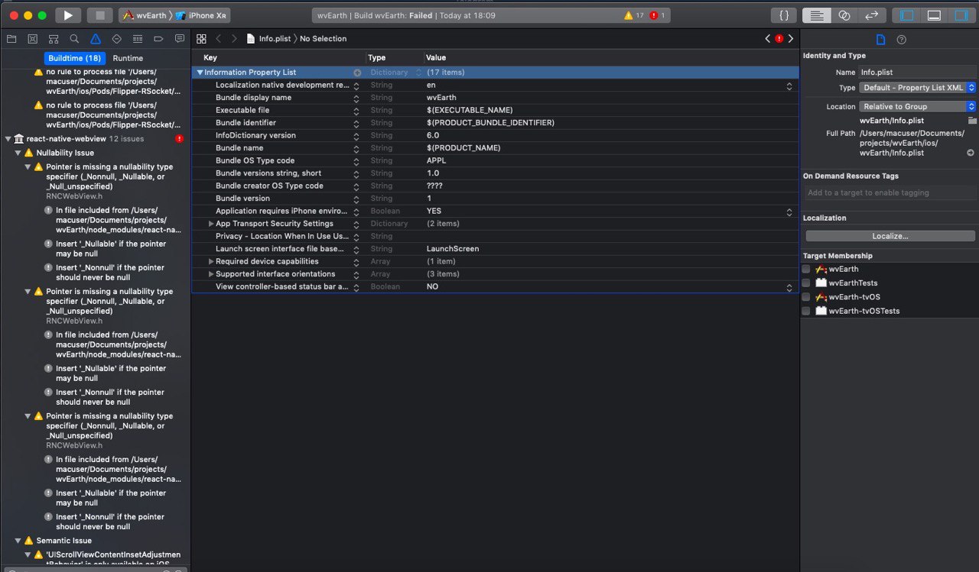Toggle the Inspectors panel visibility
This screenshot has width=979, height=572.
961,15
